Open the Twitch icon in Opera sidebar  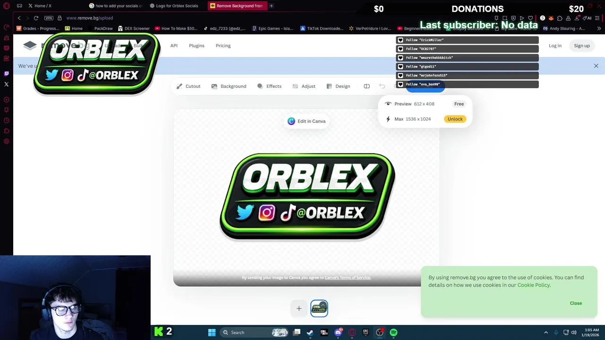[7, 74]
